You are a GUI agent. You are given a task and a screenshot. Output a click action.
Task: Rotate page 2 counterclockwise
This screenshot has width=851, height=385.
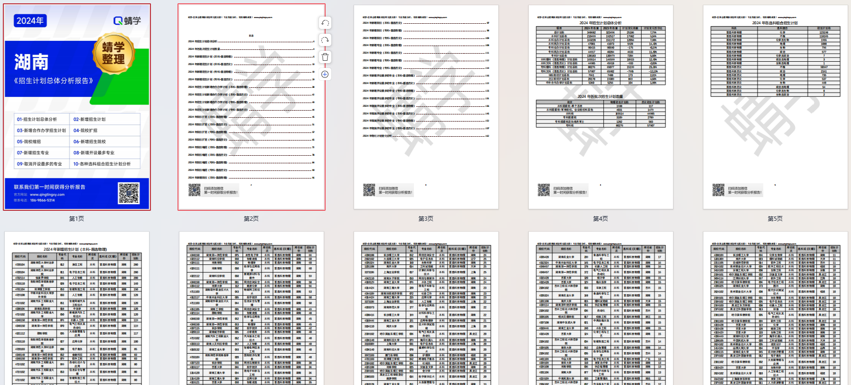click(x=325, y=23)
